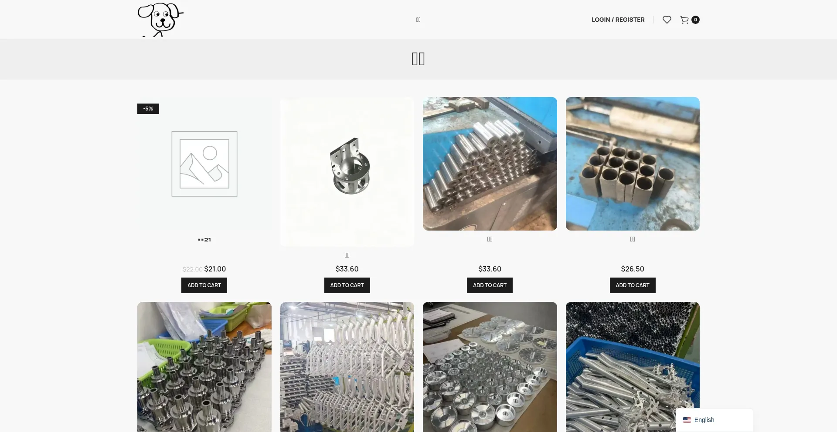Add the $26.50 product to cart
This screenshot has height=432, width=837.
(632, 285)
